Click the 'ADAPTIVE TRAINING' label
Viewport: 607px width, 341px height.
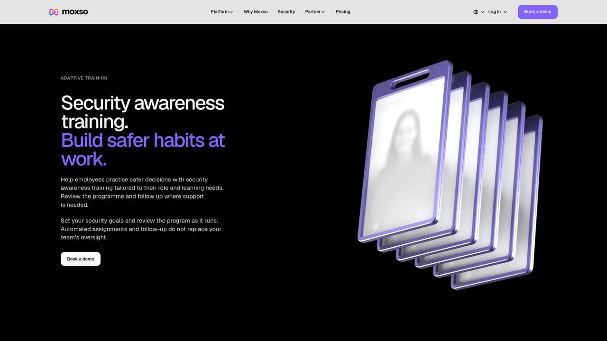point(84,78)
